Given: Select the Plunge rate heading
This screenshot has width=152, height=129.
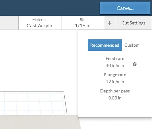Looking at the screenshot, I should 115,75.
